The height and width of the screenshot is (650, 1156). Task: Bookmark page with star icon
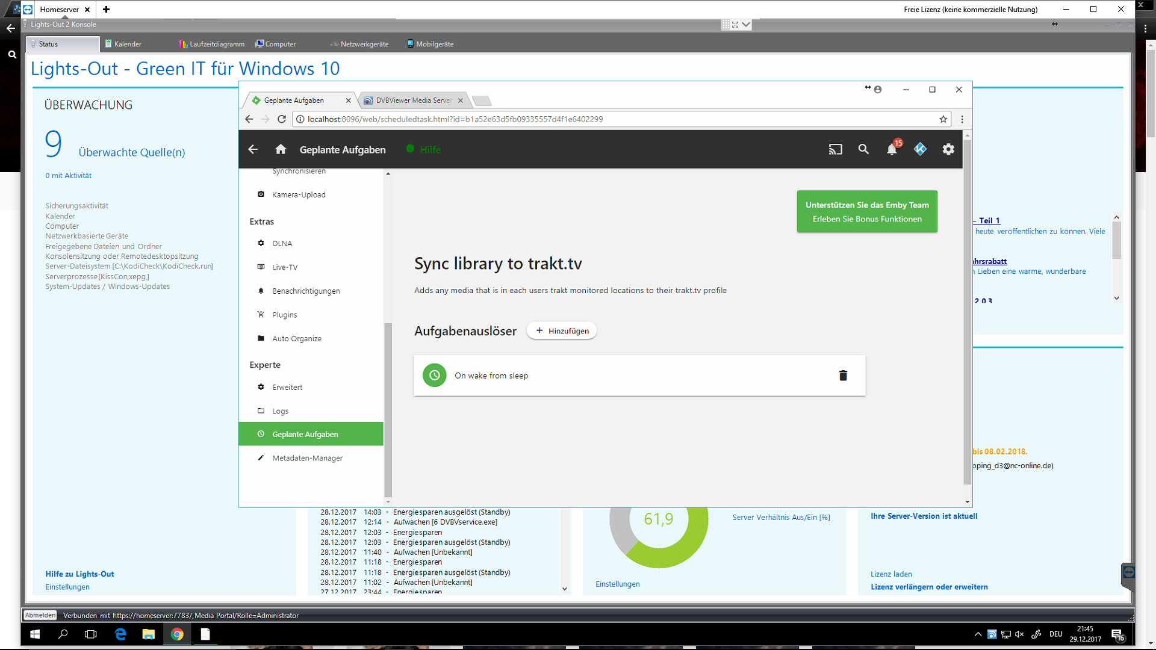click(x=943, y=119)
